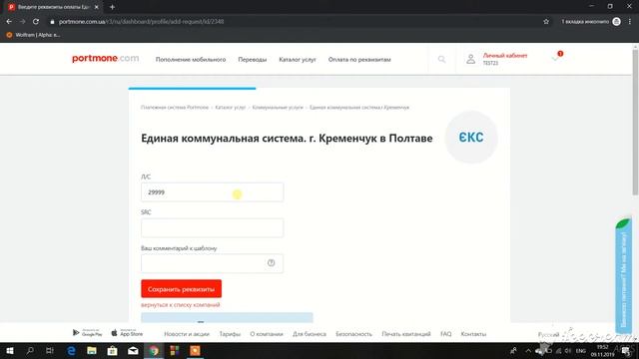Open Для бизнеса footer link
Viewport: 639px width, 359px height.
pyautogui.click(x=310, y=334)
